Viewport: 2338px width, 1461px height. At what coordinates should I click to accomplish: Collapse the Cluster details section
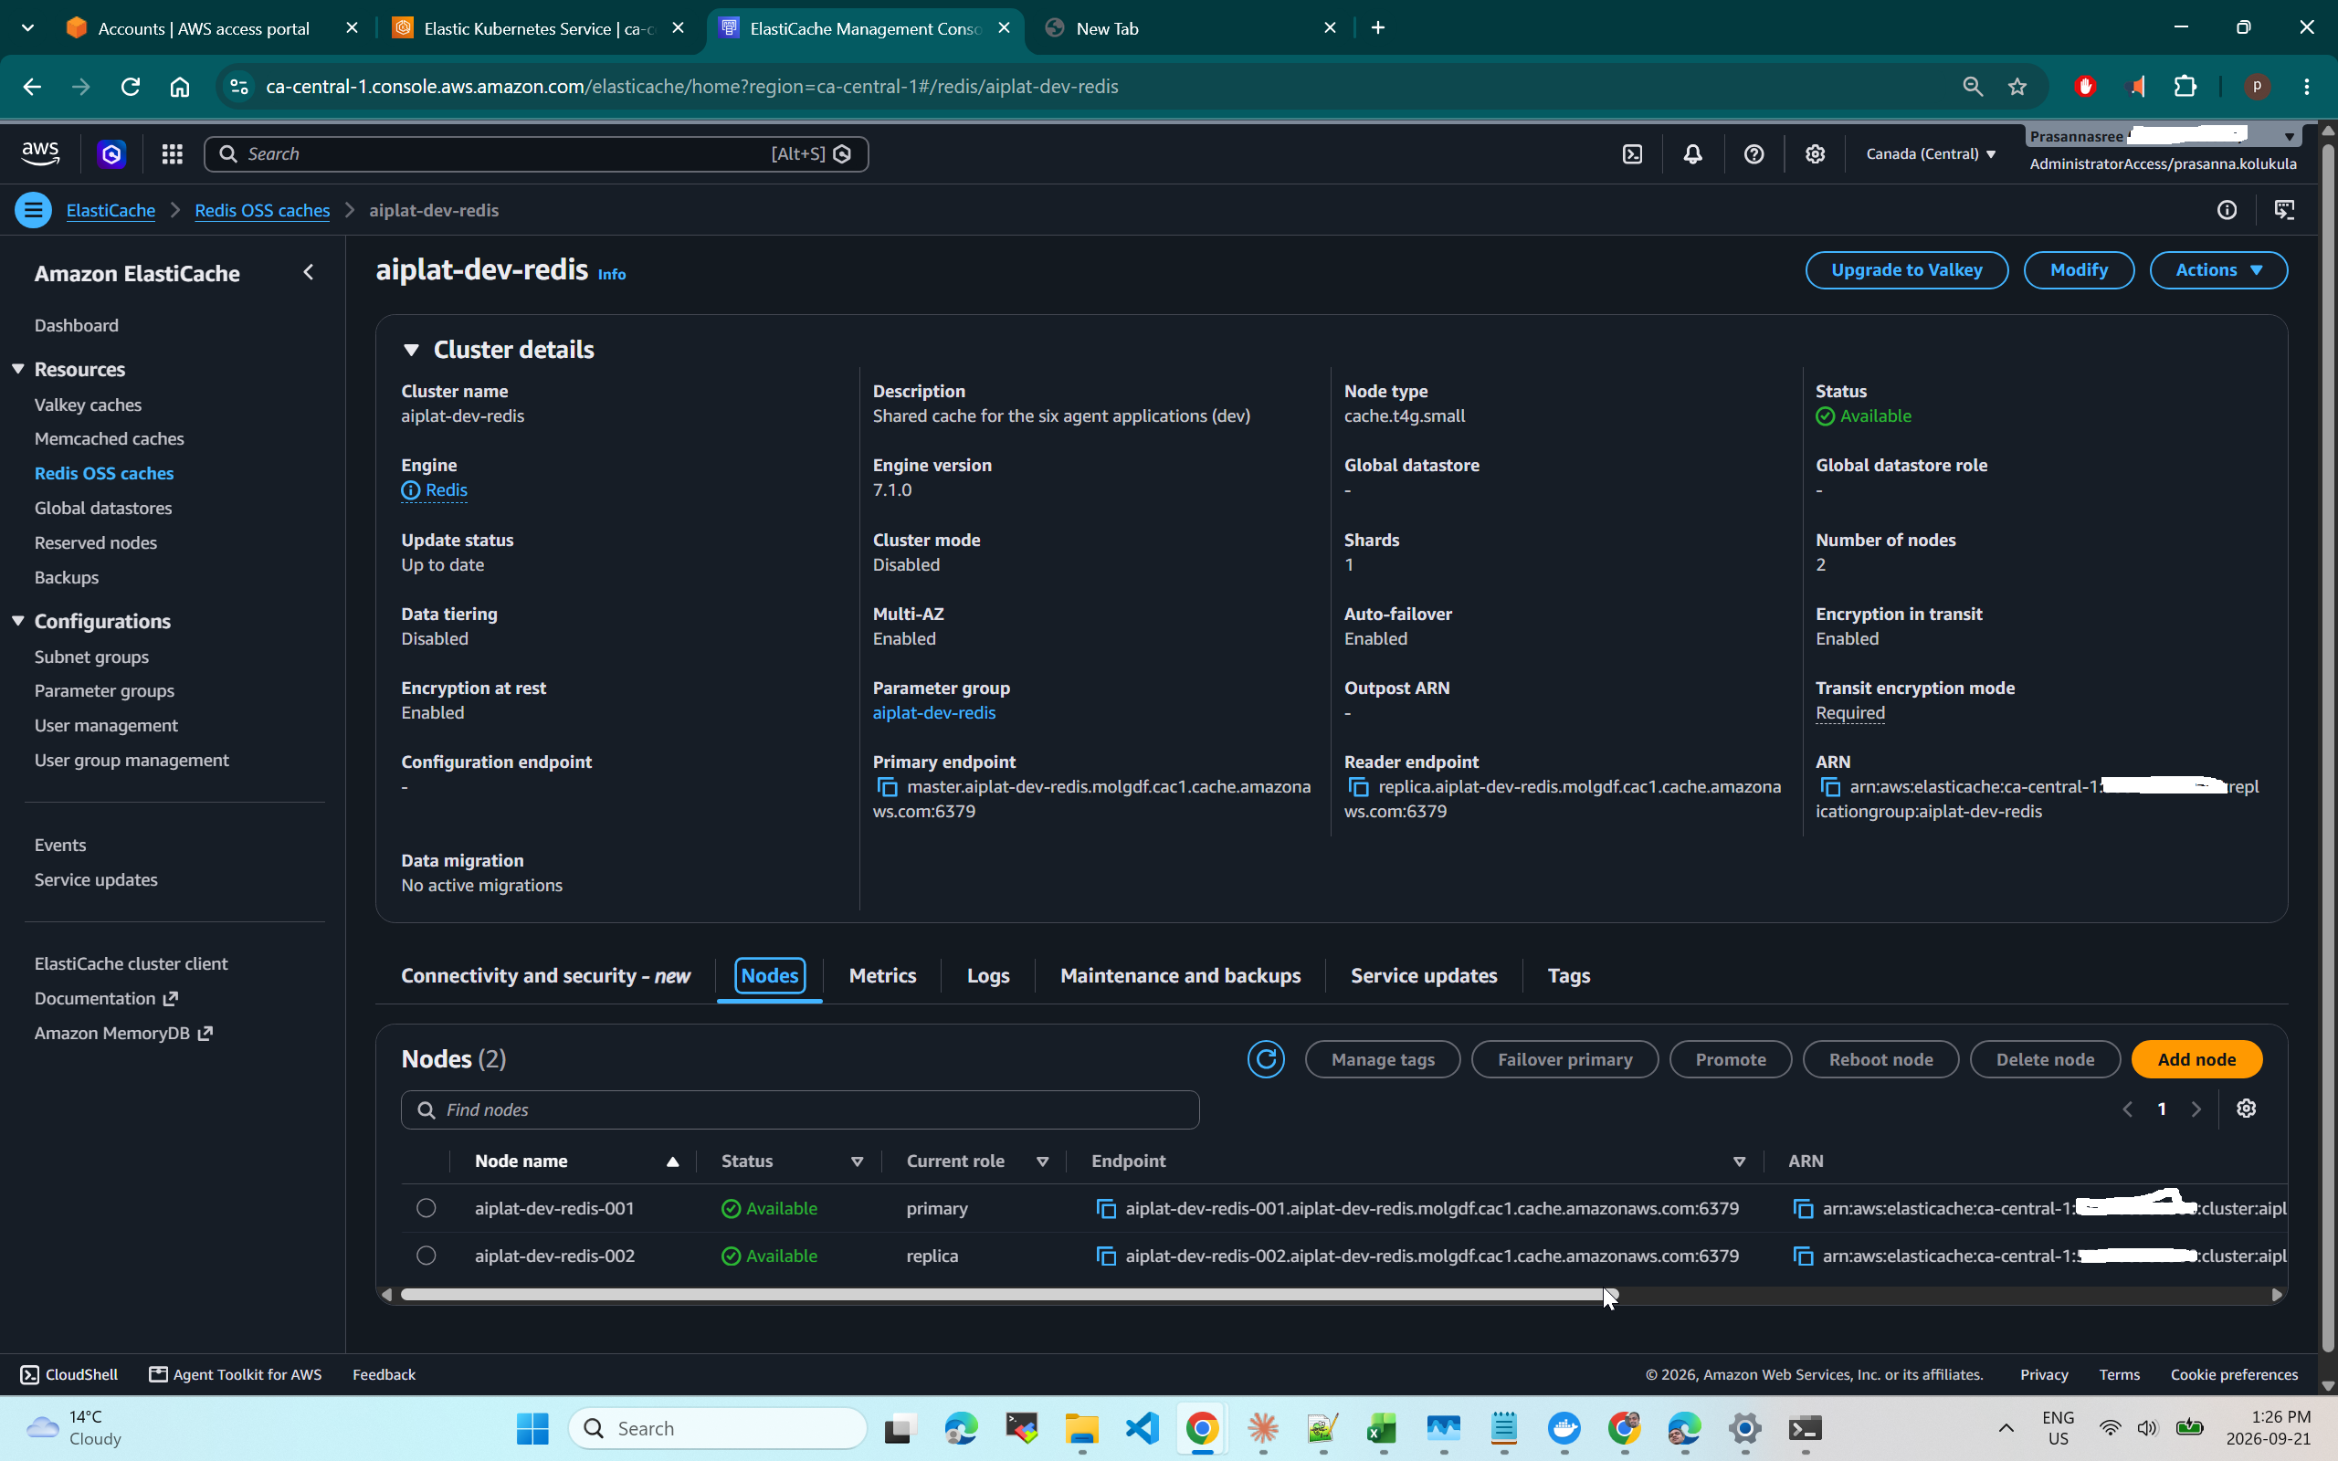(x=412, y=350)
